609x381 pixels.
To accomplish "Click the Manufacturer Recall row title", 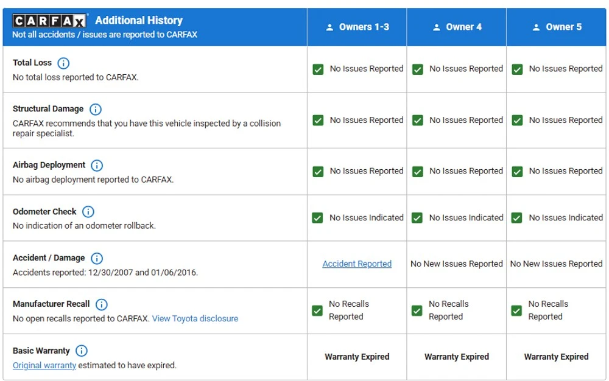I will 51,304.
